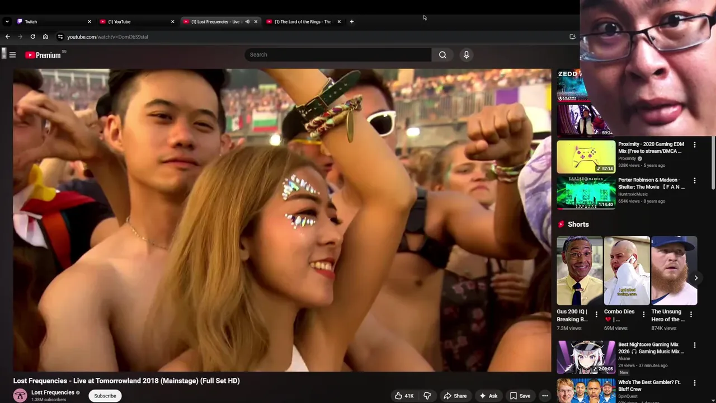Go back with the browser back arrow
The image size is (716, 403).
[7, 37]
